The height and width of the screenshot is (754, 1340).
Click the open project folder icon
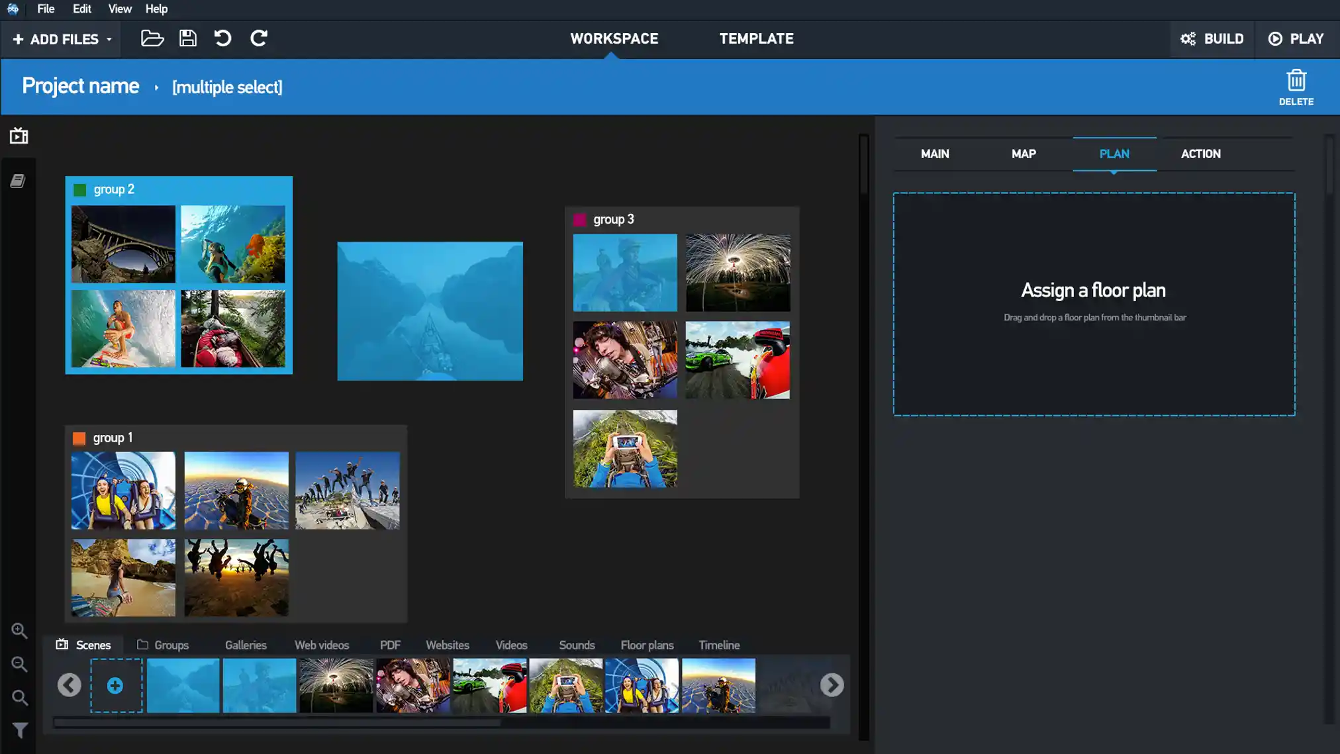152,38
